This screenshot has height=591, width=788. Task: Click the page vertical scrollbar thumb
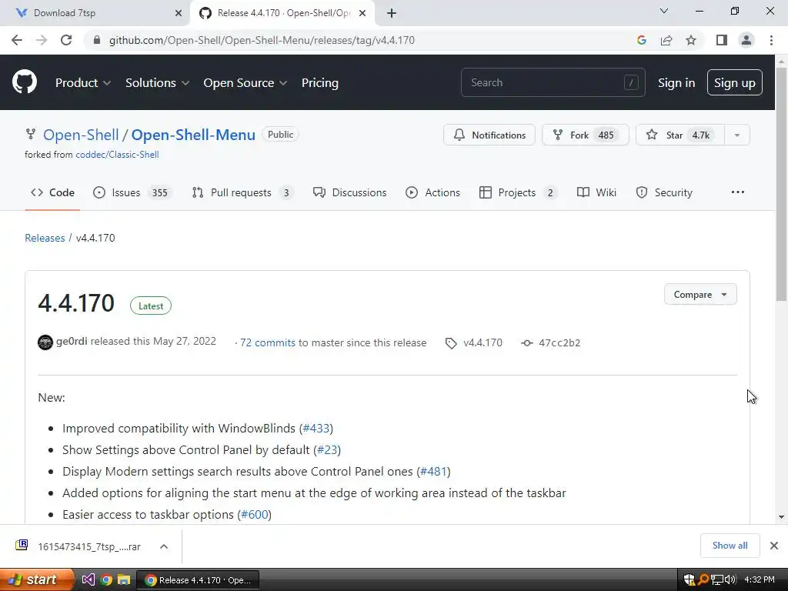pos(781,184)
